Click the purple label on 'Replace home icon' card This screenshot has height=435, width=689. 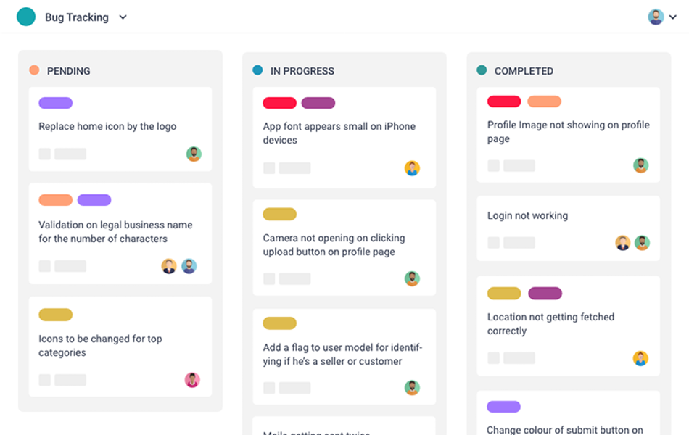click(x=57, y=102)
